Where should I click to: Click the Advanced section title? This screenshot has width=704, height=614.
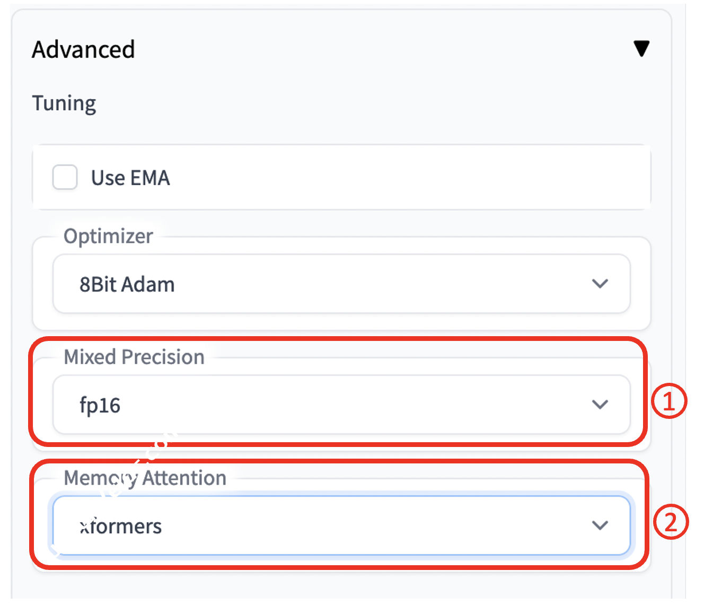(83, 50)
